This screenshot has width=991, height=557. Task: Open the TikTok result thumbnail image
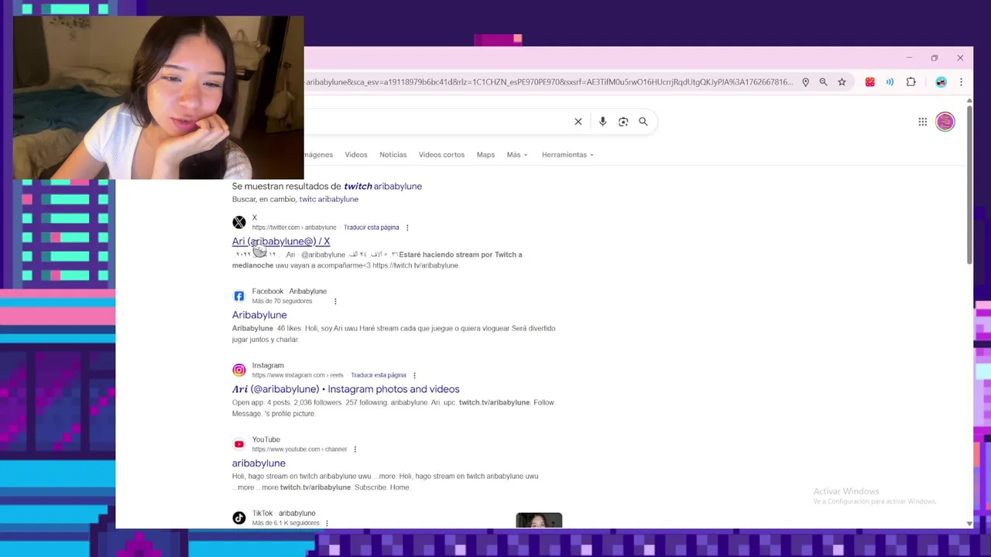click(539, 520)
